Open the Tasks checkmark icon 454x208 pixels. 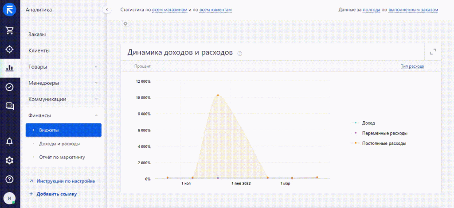point(9,87)
